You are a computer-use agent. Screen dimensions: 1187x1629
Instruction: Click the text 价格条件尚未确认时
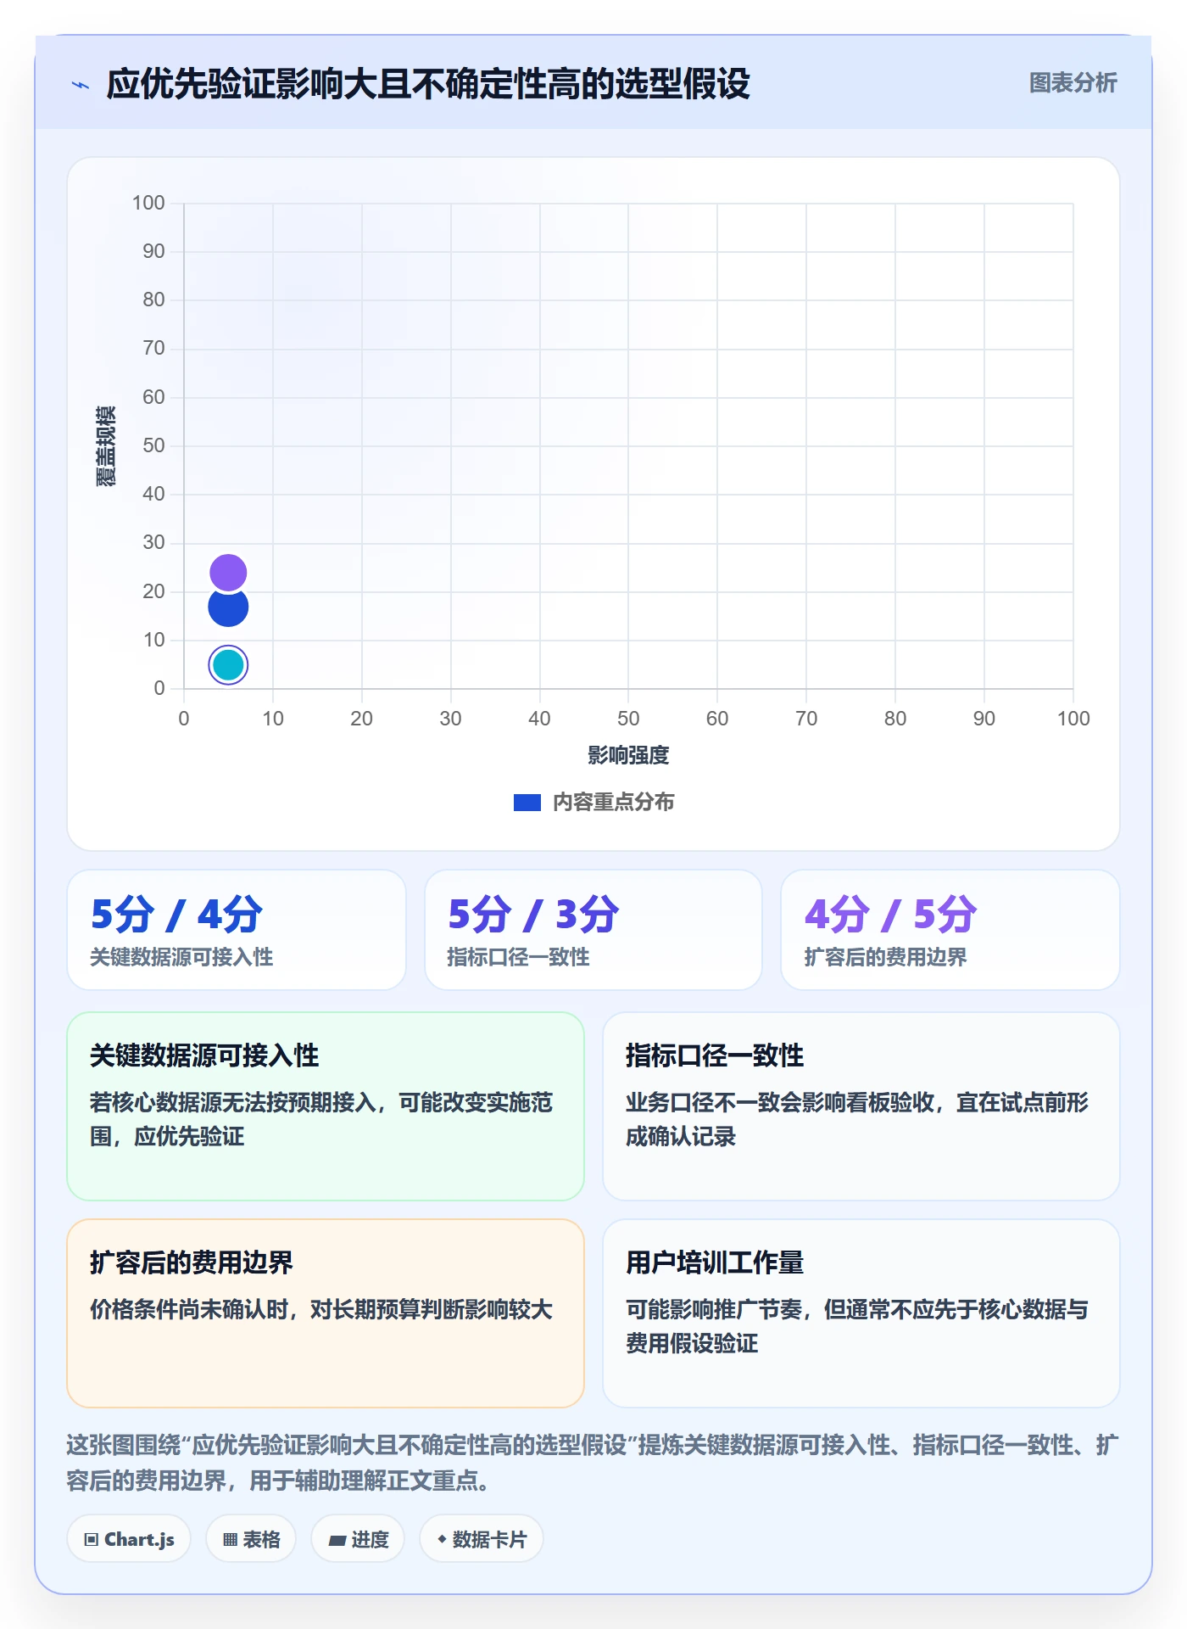(189, 1309)
